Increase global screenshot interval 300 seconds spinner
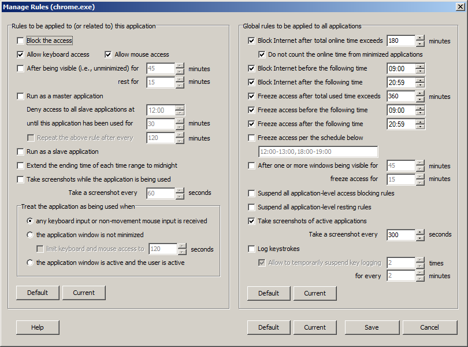Viewport: 468px width, 347px height. coord(420,232)
